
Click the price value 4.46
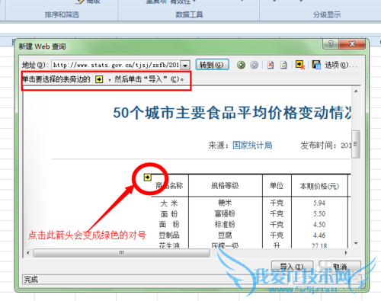pos(319,235)
